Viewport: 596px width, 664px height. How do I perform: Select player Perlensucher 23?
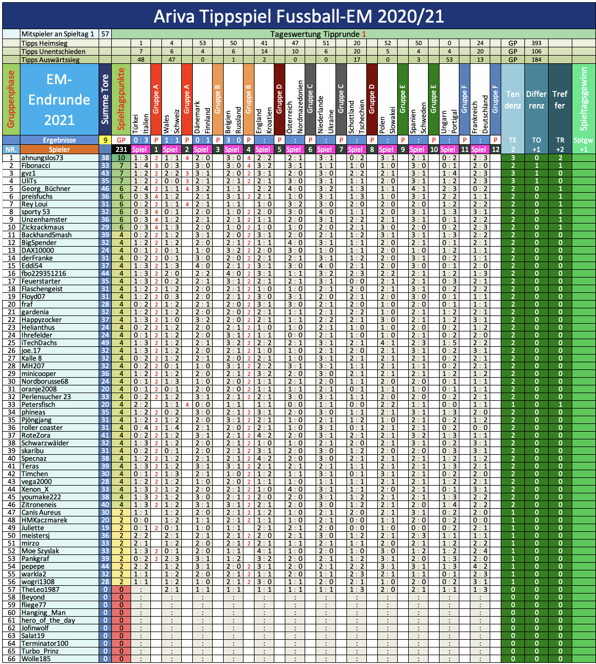(x=59, y=397)
